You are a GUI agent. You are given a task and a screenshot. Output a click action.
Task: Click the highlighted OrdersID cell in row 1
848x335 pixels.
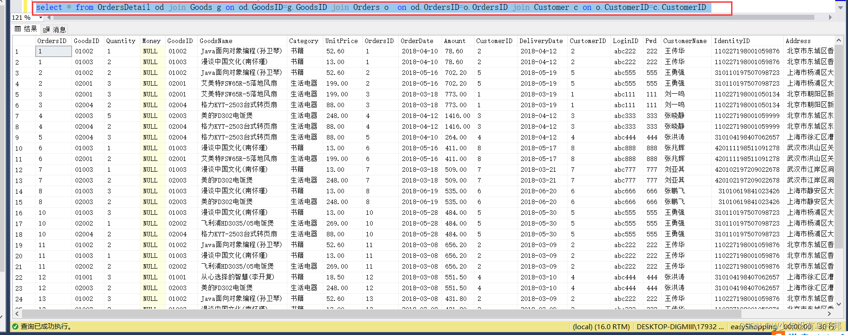pos(54,52)
